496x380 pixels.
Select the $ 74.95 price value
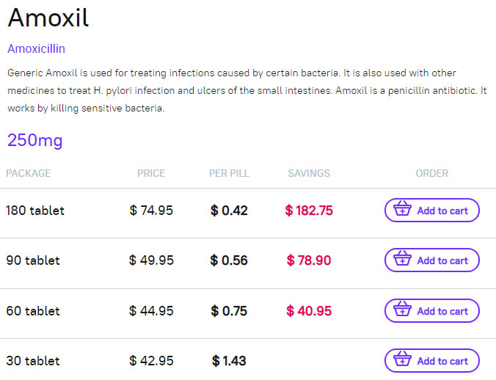[151, 211]
